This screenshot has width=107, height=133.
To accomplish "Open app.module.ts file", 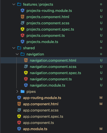I will pyautogui.click(x=35, y=129).
